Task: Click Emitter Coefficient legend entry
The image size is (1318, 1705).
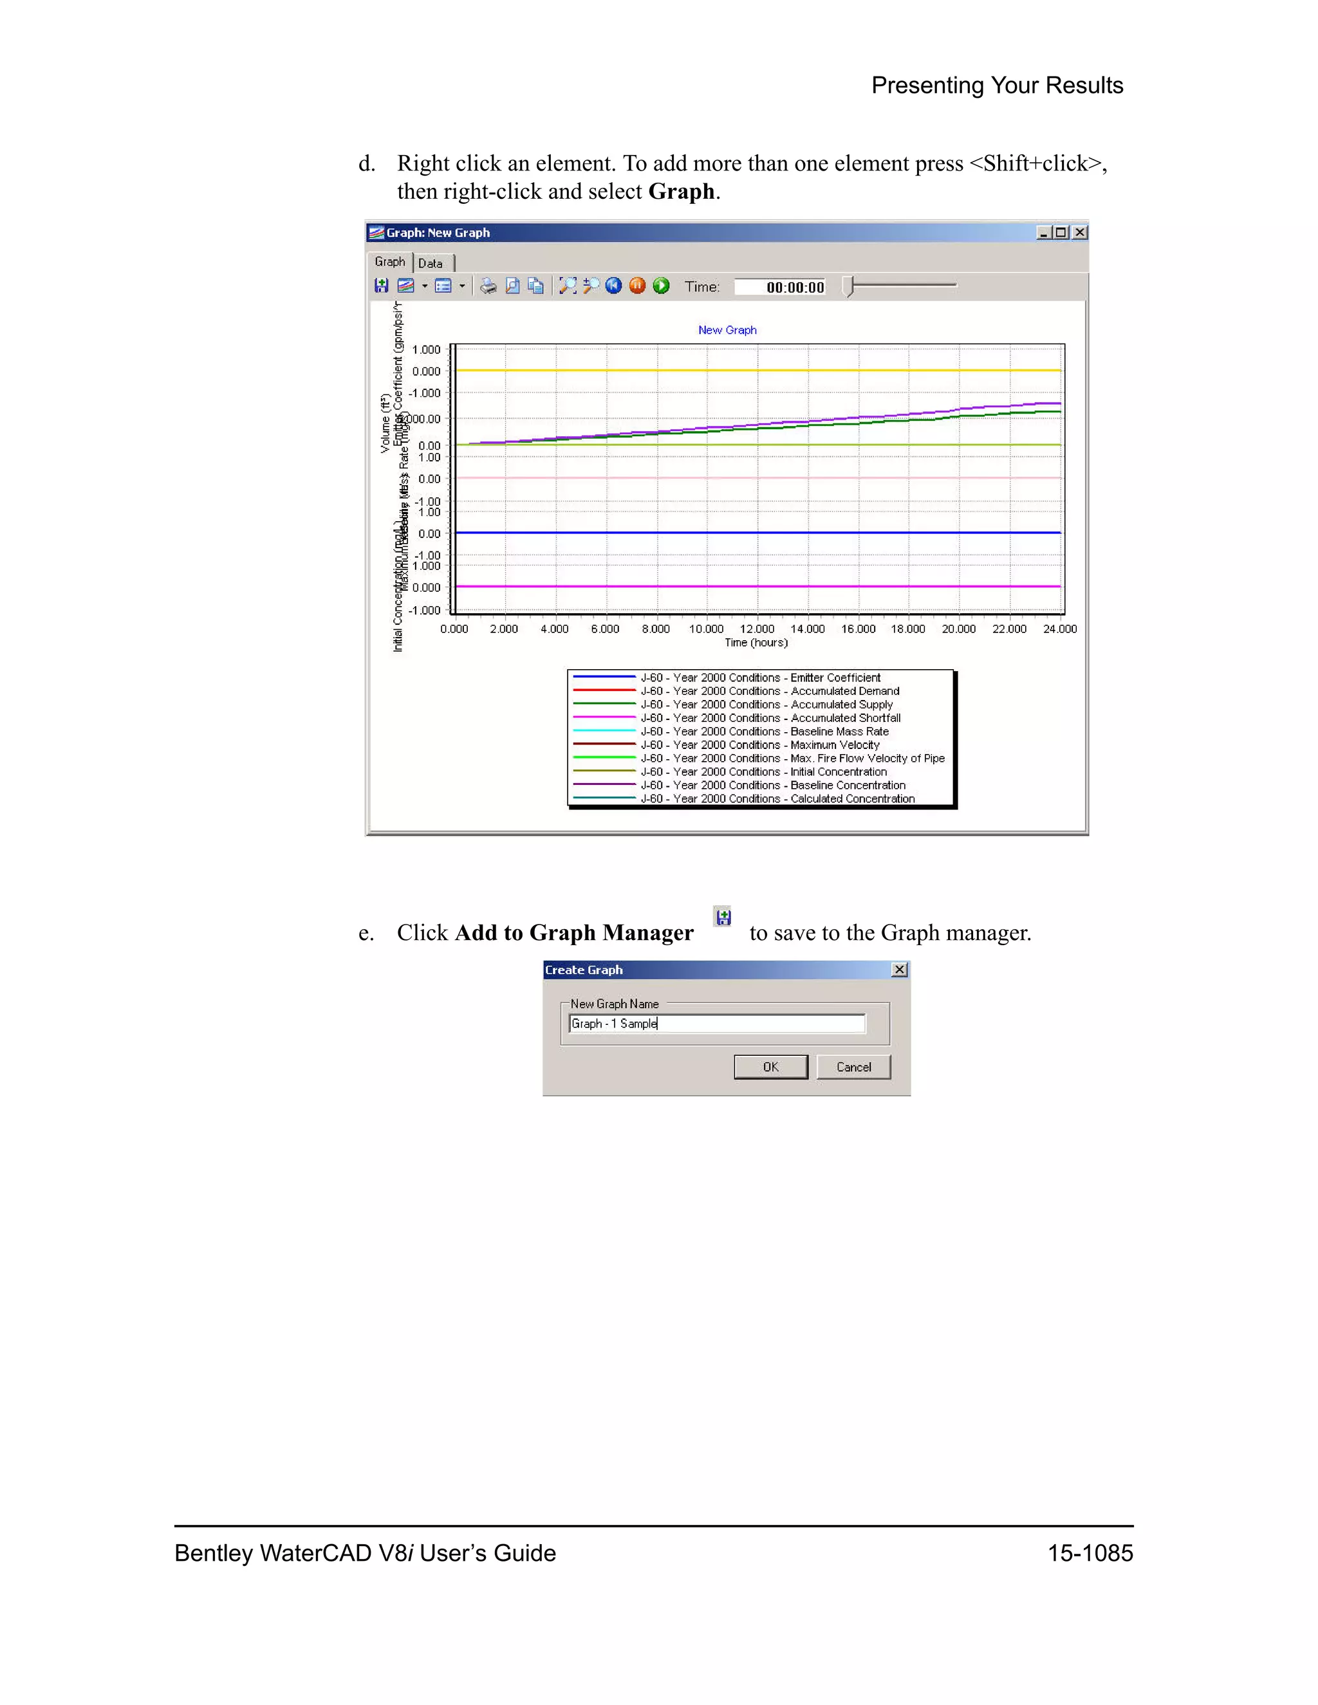Action: coord(726,677)
